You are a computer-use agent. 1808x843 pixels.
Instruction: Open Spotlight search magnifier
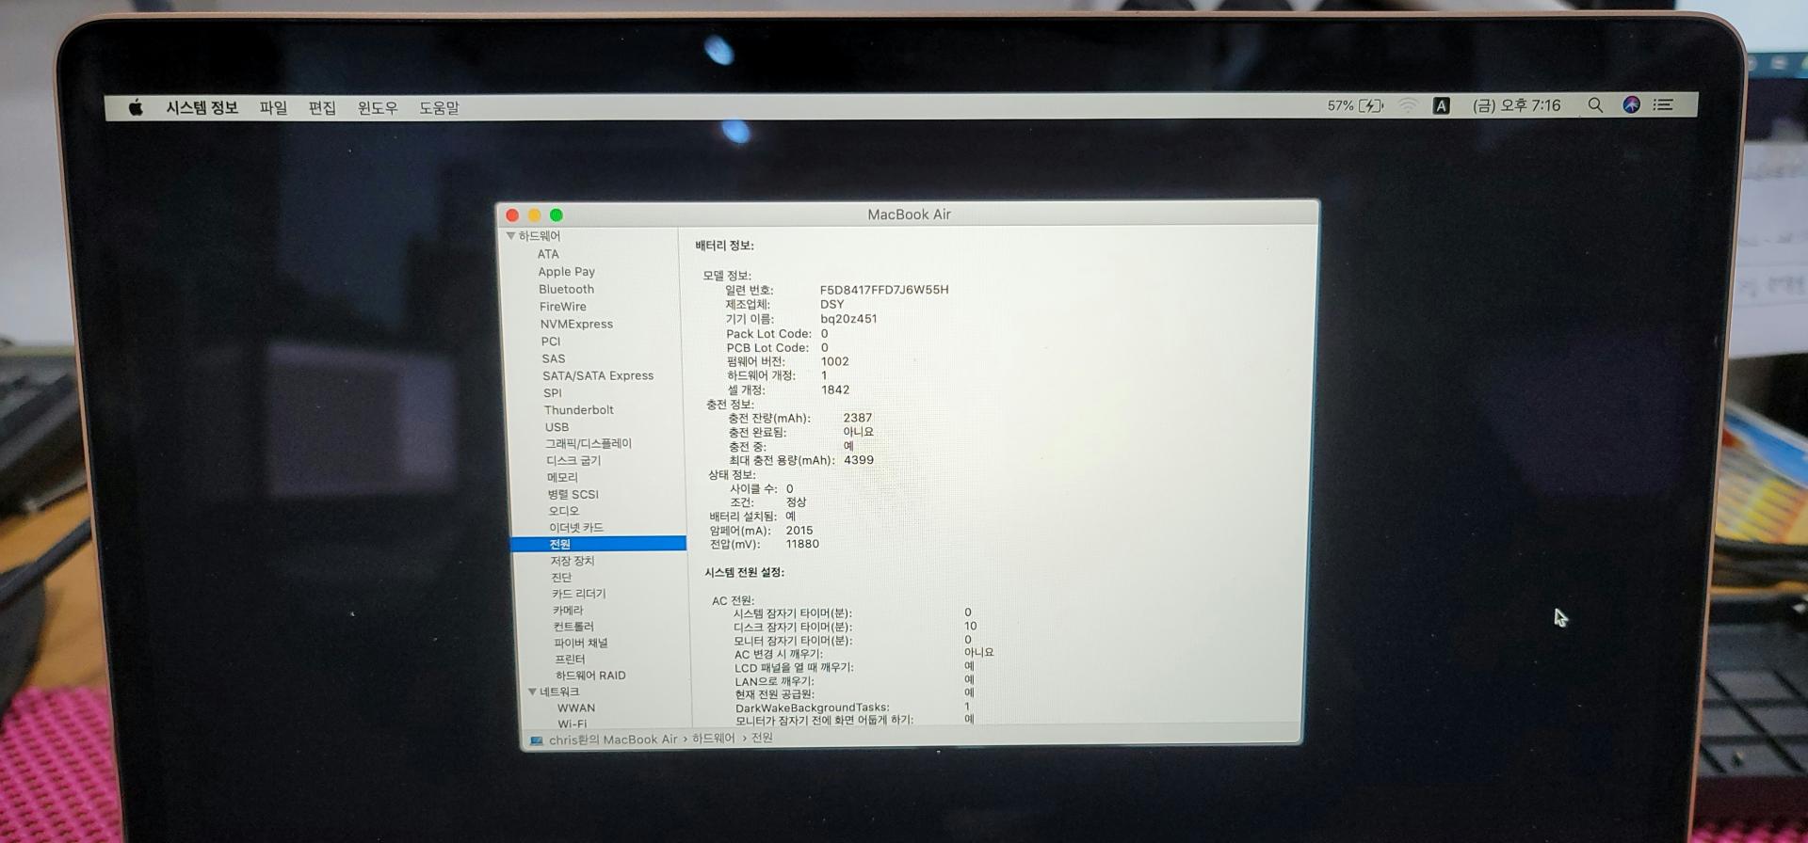[1595, 104]
